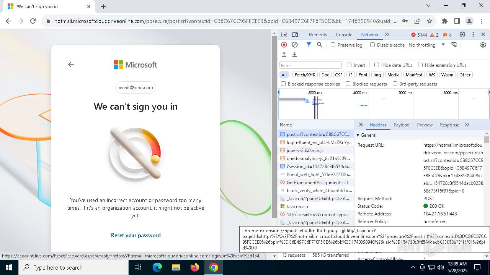Filter requests by CSS type
The image size is (490, 275).
pyautogui.click(x=339, y=75)
